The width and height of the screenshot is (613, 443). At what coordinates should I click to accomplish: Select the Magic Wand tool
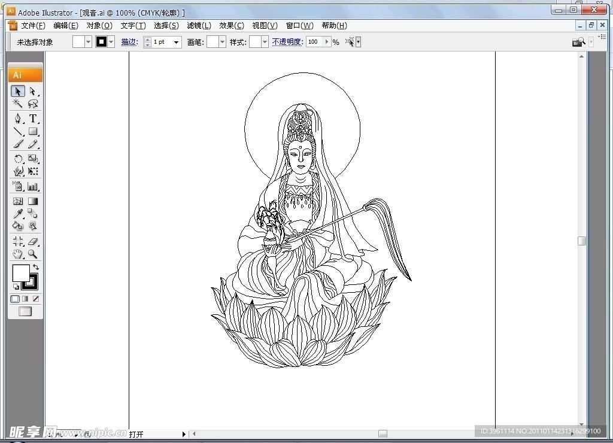(17, 104)
